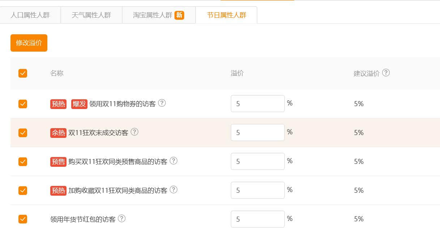Click premium input for 领用双11购物券的访客

click(257, 104)
